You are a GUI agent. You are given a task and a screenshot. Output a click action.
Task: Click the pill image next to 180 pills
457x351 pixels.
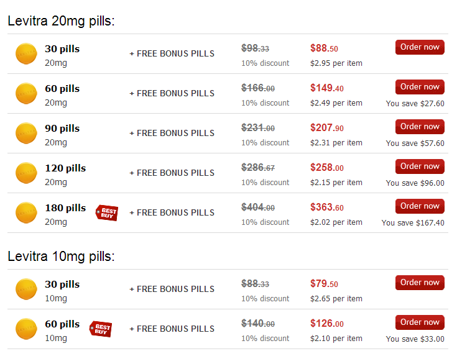26,212
